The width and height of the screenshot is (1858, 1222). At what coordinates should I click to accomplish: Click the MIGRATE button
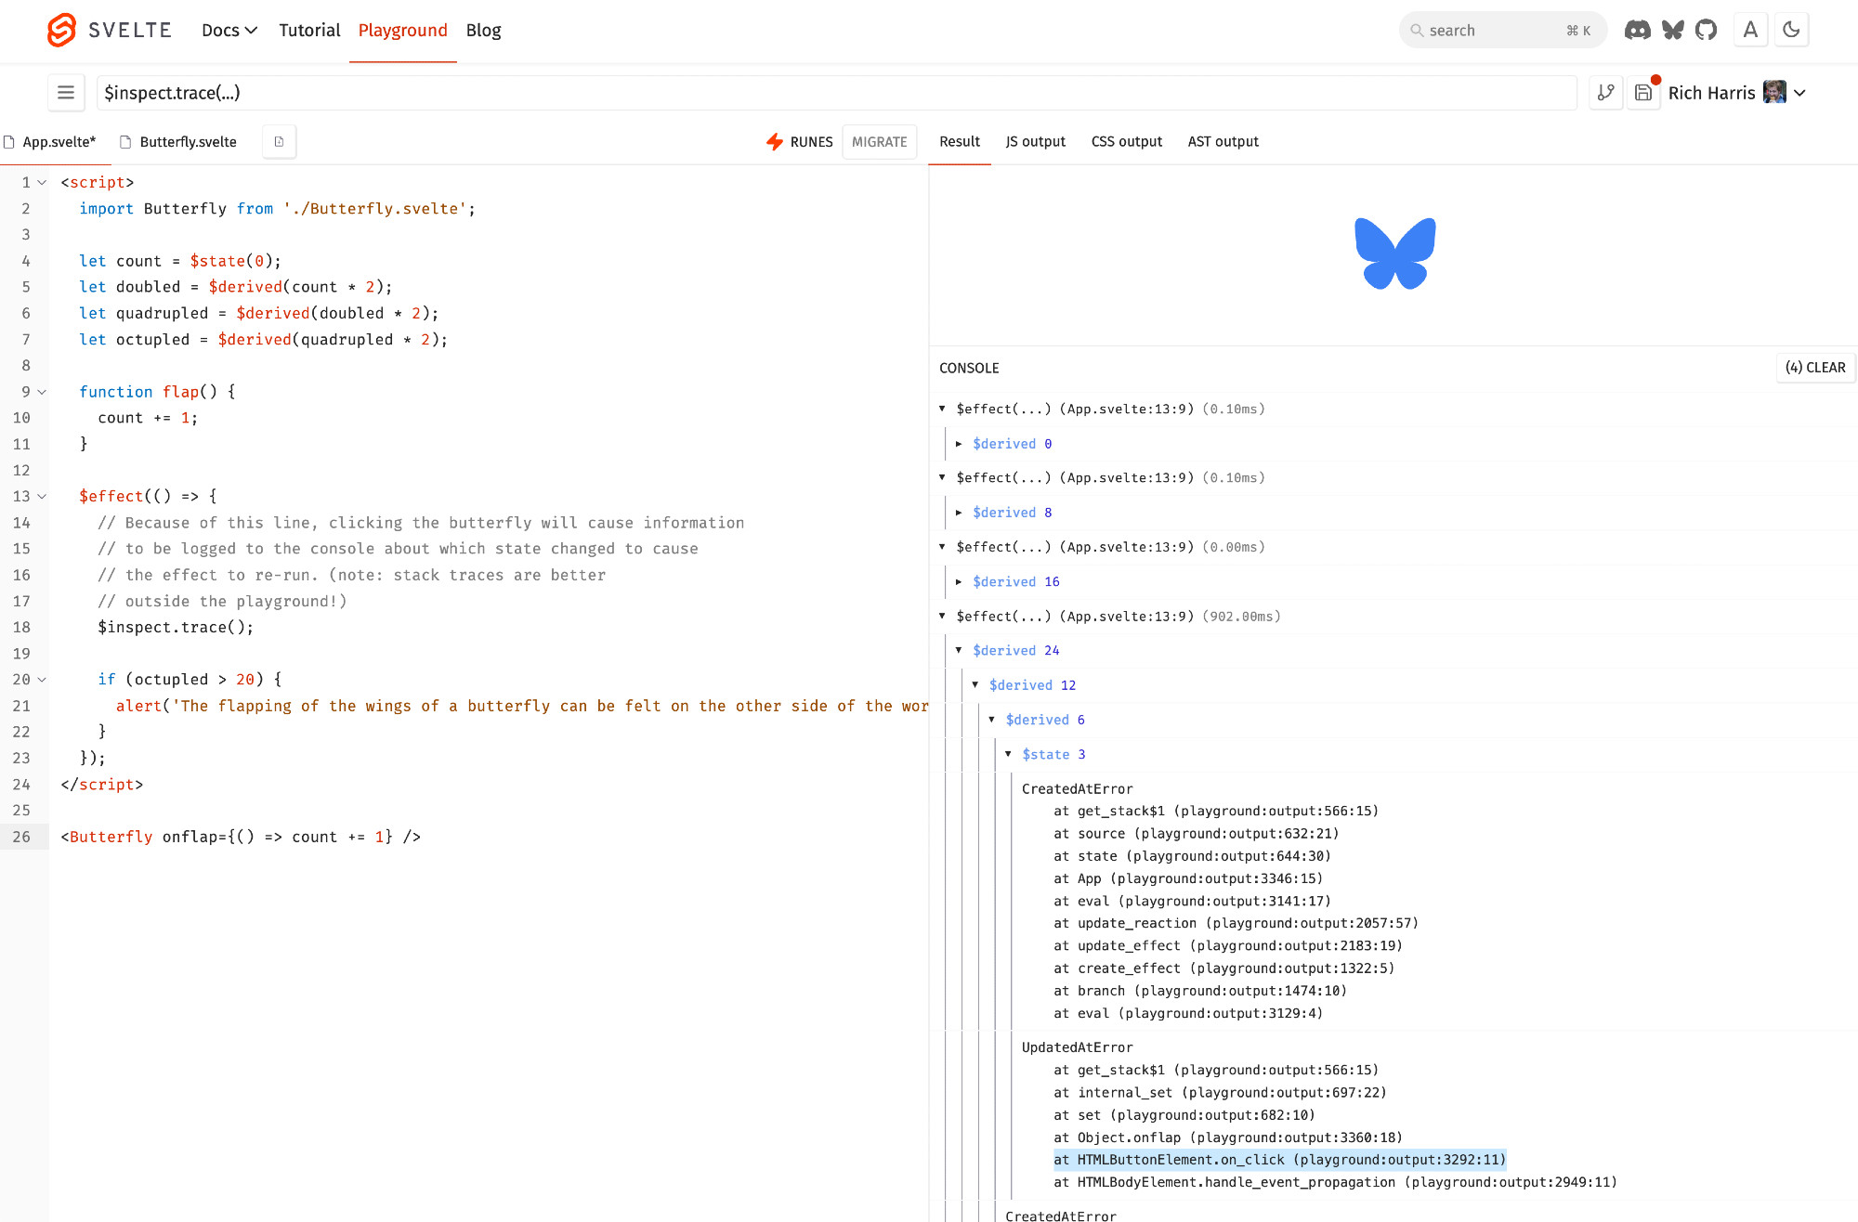(x=879, y=142)
